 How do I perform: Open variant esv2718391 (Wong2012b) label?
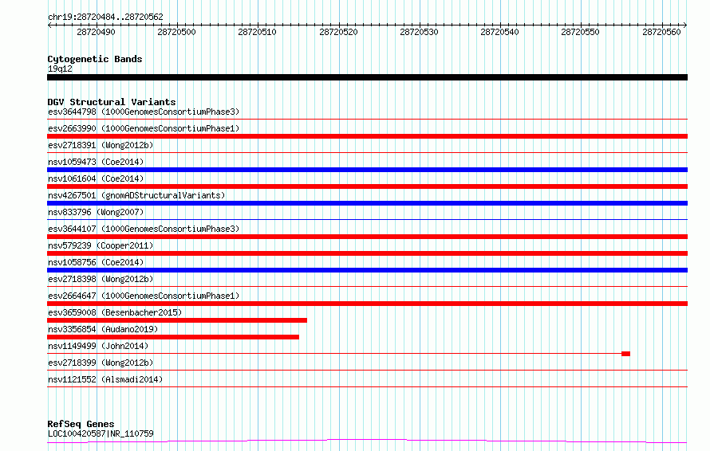(x=101, y=145)
